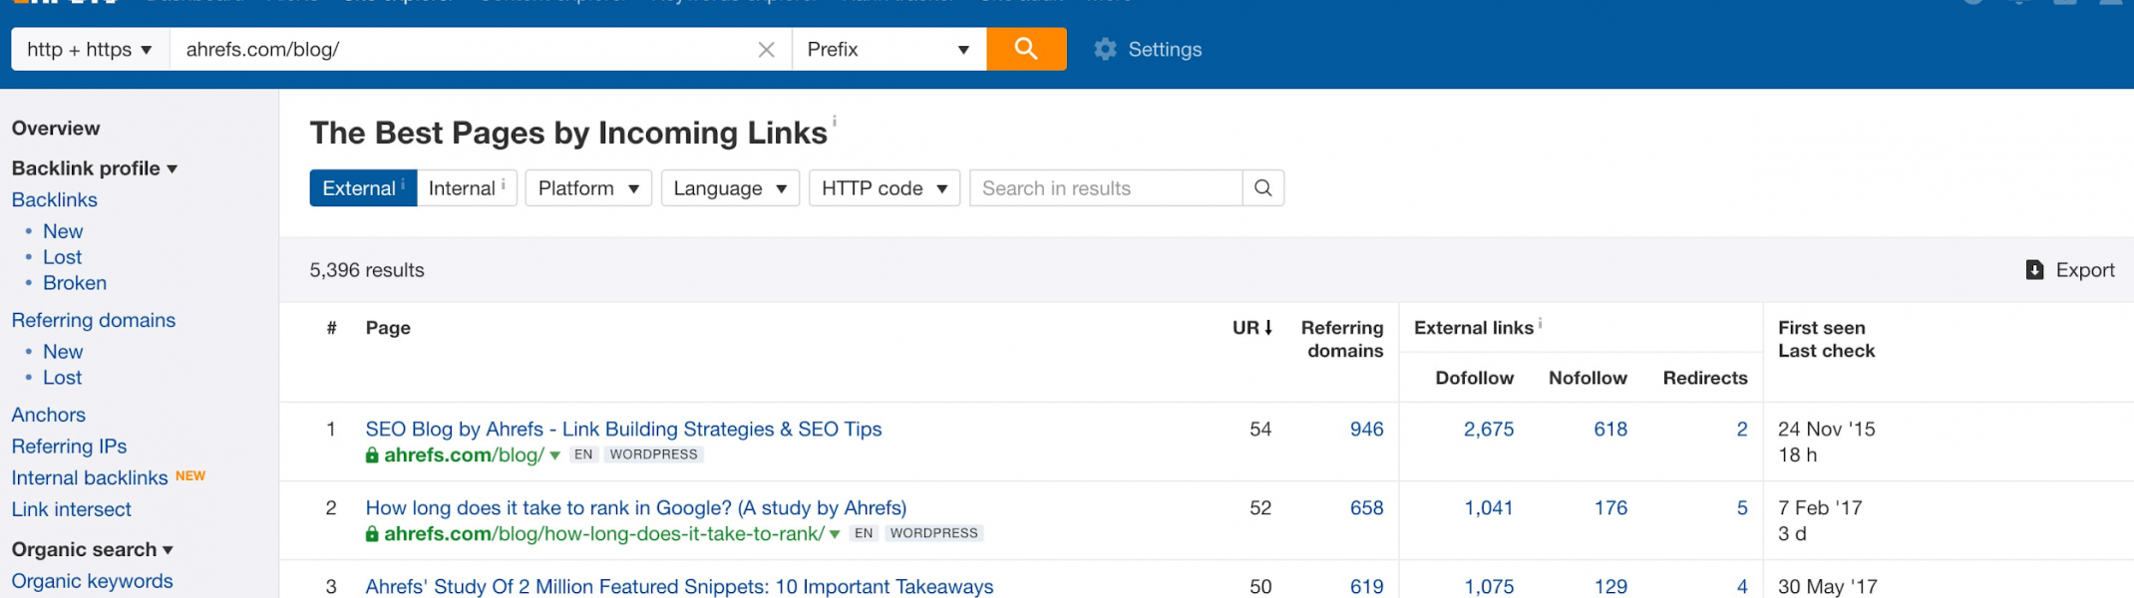This screenshot has height=598, width=2134.
Task: Click the Referring domains column header
Action: tap(1342, 339)
